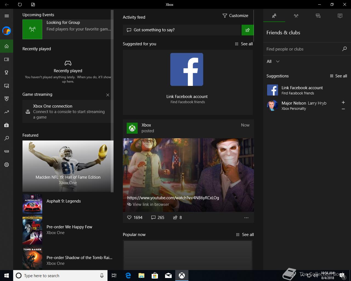Click the Link Facebook account card in feed
The width and height of the screenshot is (351, 281).
pyautogui.click(x=188, y=82)
